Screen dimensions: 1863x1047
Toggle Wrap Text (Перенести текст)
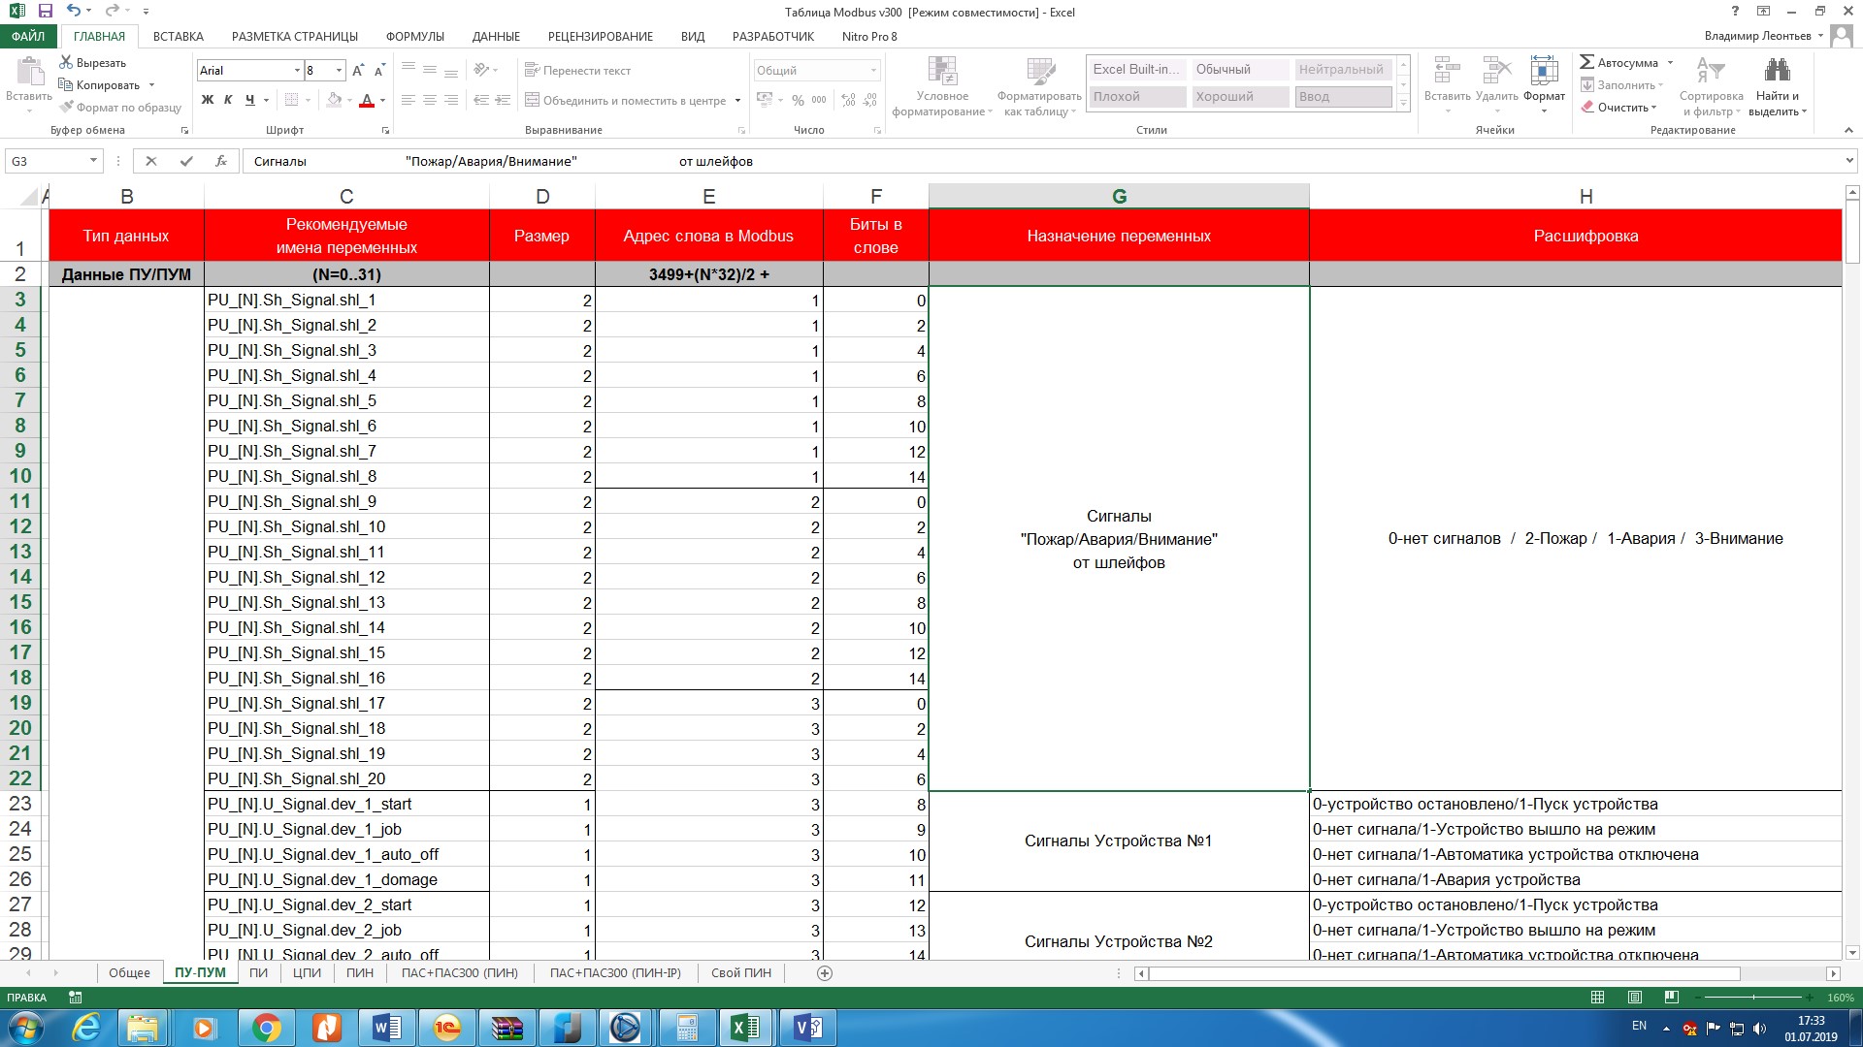tap(577, 70)
